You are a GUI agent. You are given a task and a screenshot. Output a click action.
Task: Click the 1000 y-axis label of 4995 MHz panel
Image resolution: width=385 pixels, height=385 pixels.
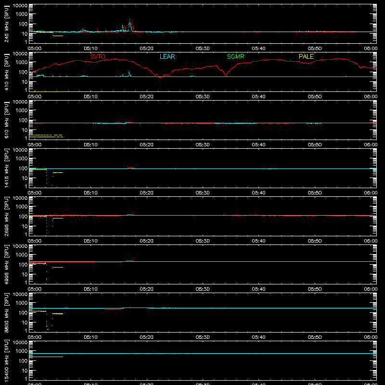21,255
